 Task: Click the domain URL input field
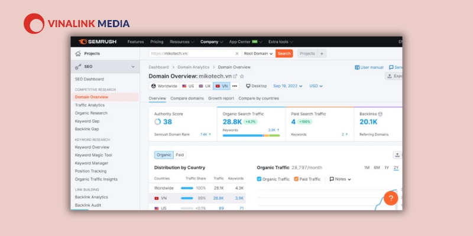(192, 54)
